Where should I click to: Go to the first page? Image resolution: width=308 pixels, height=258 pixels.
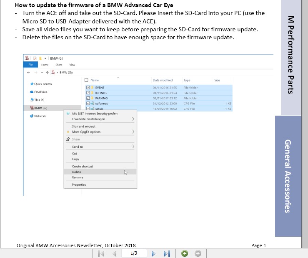tap(101, 253)
